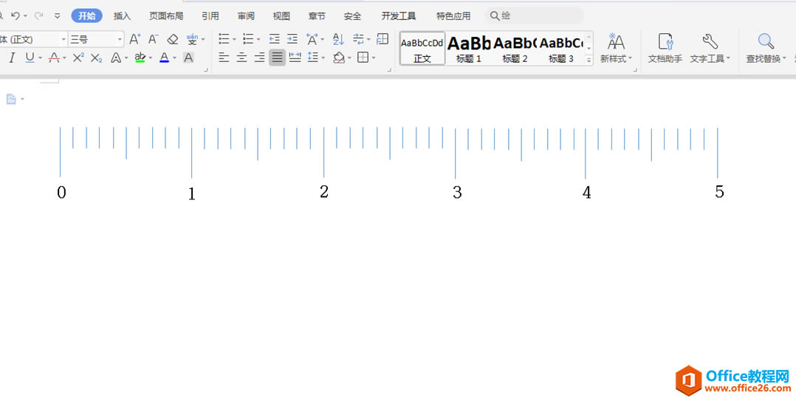Open the 开始 ribbon tab
This screenshot has width=796, height=401.
click(x=86, y=16)
